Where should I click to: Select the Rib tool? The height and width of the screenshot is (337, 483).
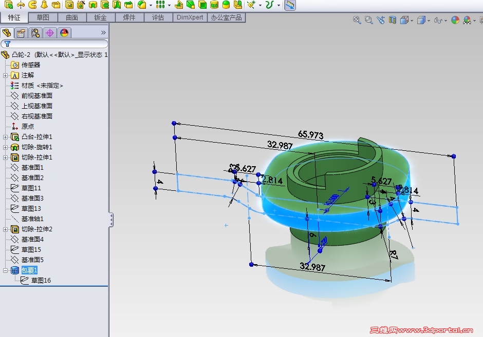point(179,4)
